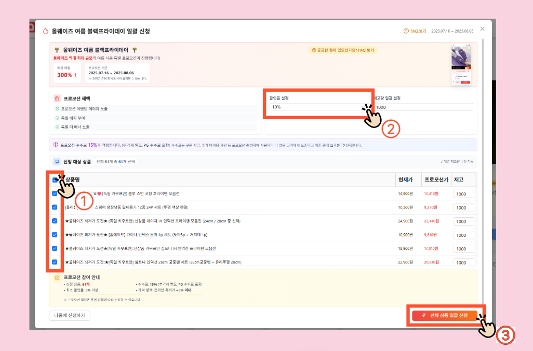Click the yellow '궁금한 점이 있으신가요? FAQ 보기' badge

343,50
